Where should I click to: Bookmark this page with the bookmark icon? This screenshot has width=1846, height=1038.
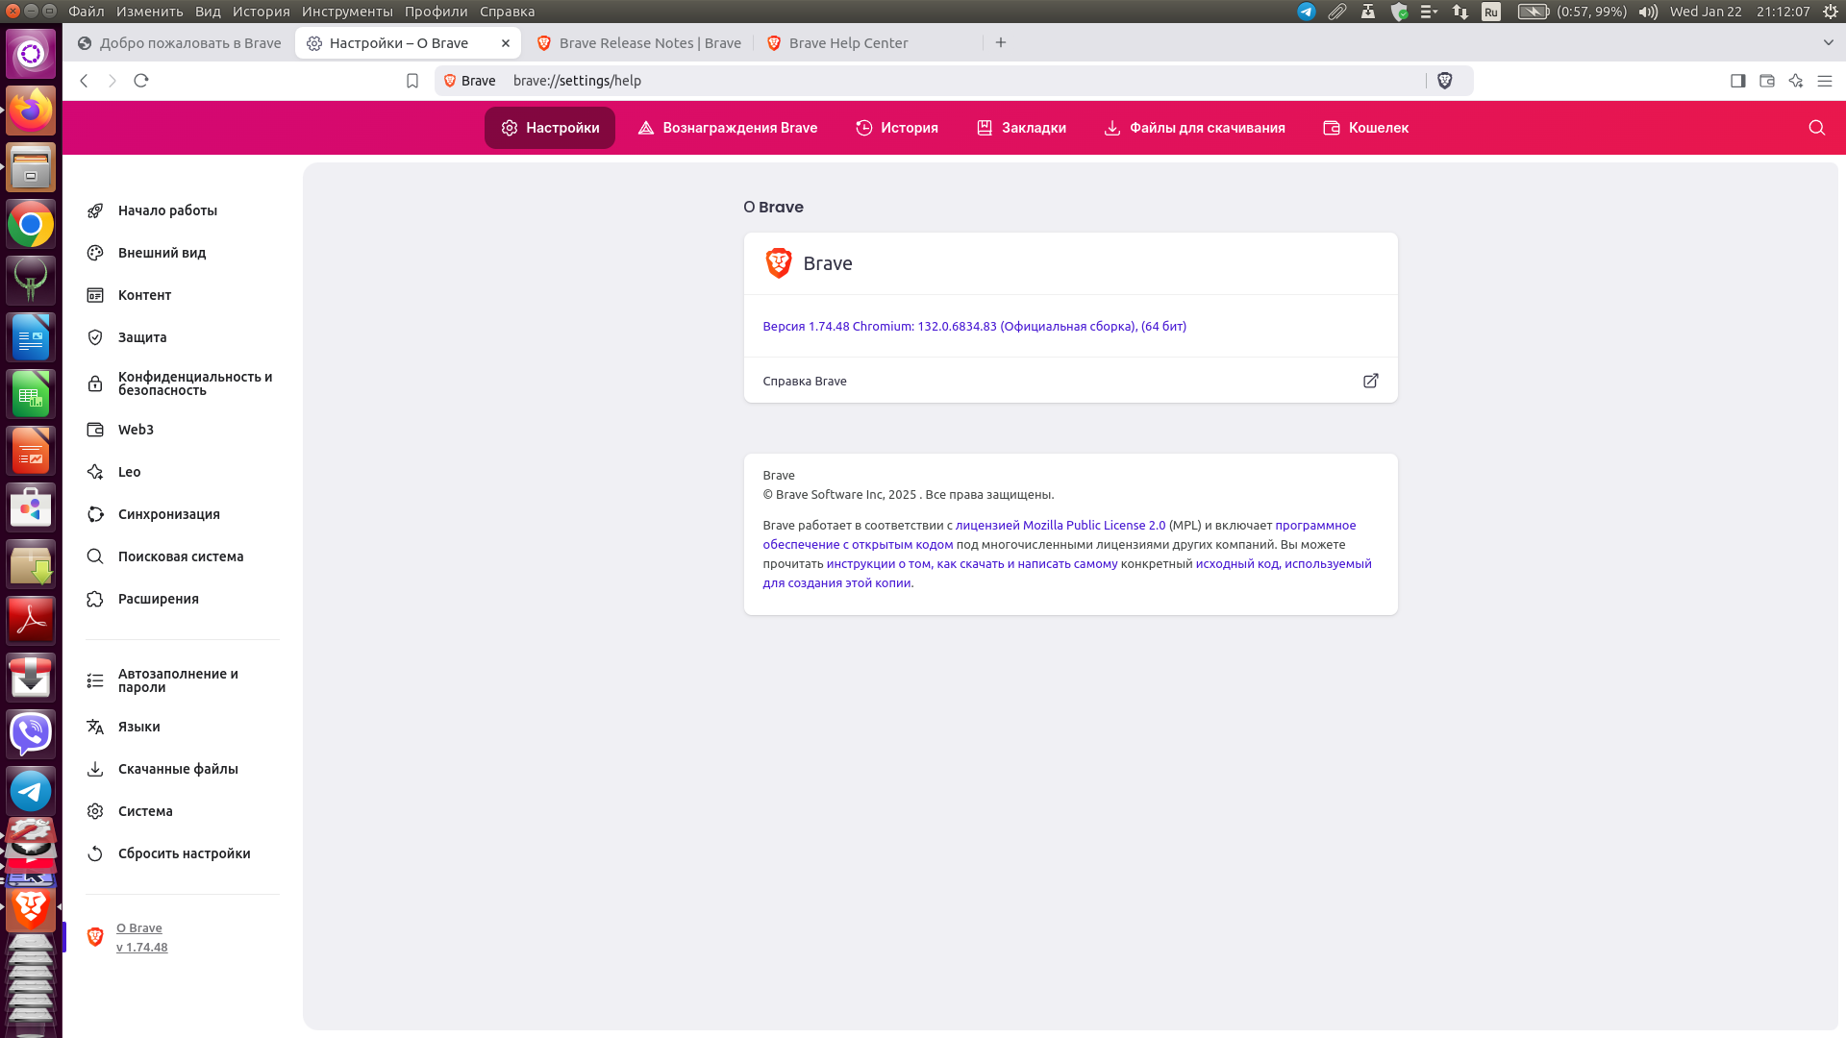tap(412, 81)
